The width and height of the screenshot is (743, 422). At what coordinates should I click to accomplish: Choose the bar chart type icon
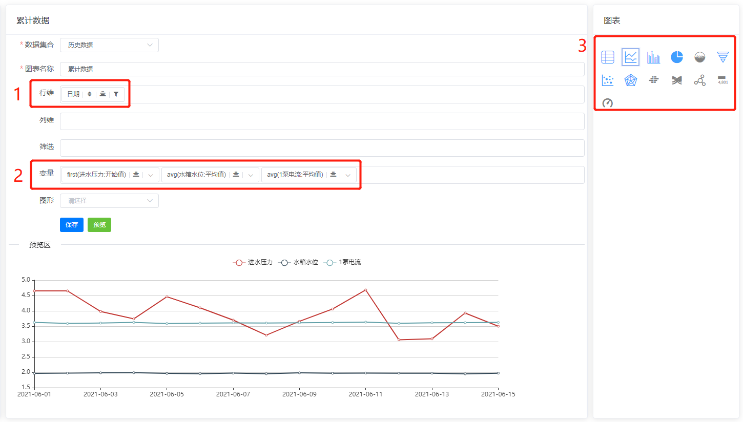653,57
